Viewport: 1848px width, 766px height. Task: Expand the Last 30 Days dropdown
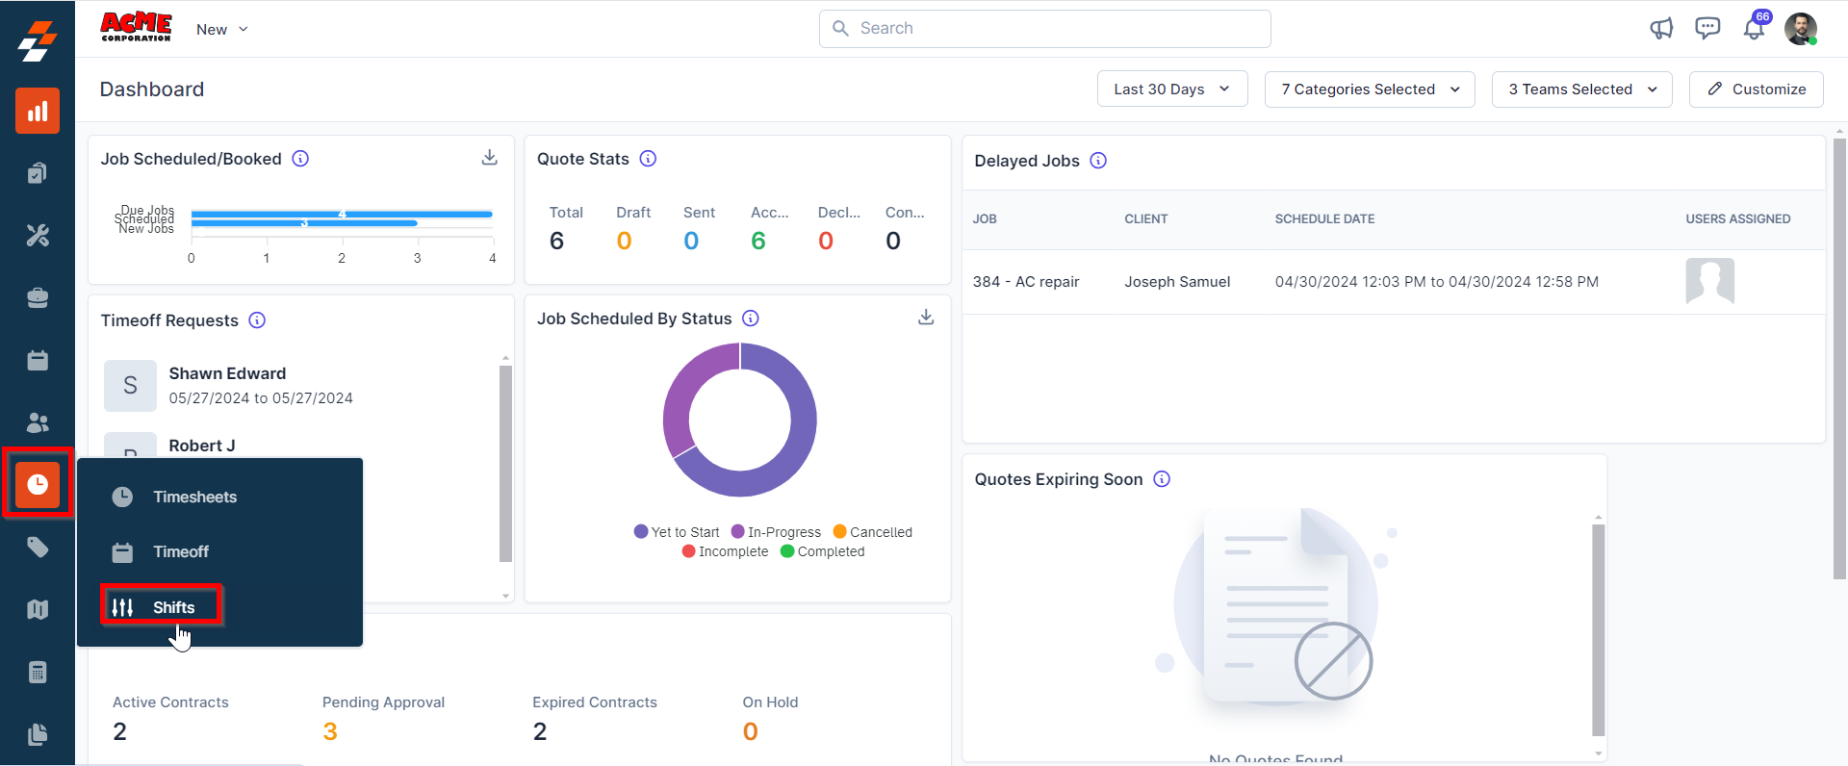point(1171,89)
